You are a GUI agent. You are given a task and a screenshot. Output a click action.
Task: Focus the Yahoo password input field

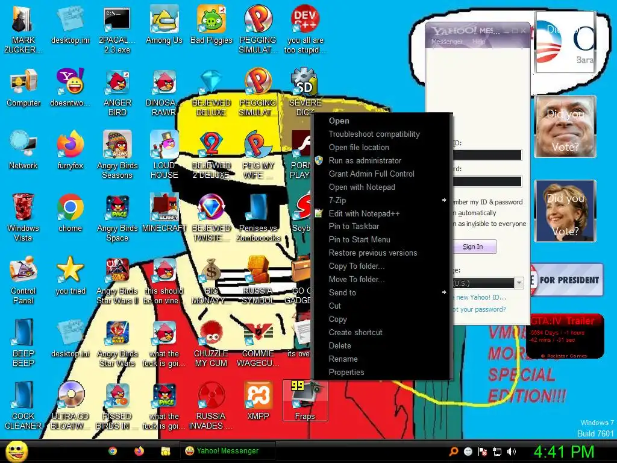pyautogui.click(x=487, y=181)
